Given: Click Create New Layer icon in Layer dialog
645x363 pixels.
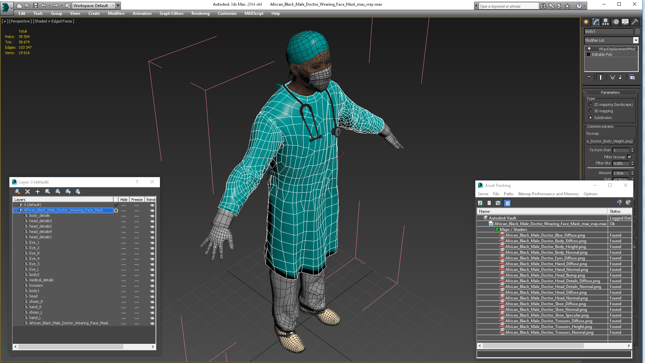Looking at the screenshot, I should point(17,192).
